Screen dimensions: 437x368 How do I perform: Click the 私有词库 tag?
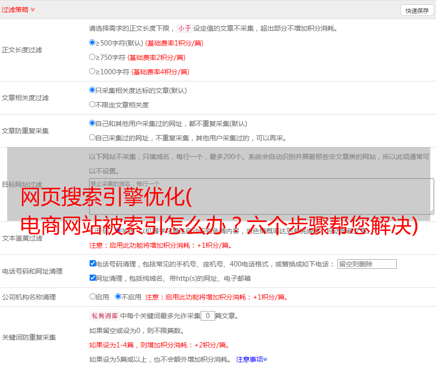pyautogui.click(x=103, y=316)
